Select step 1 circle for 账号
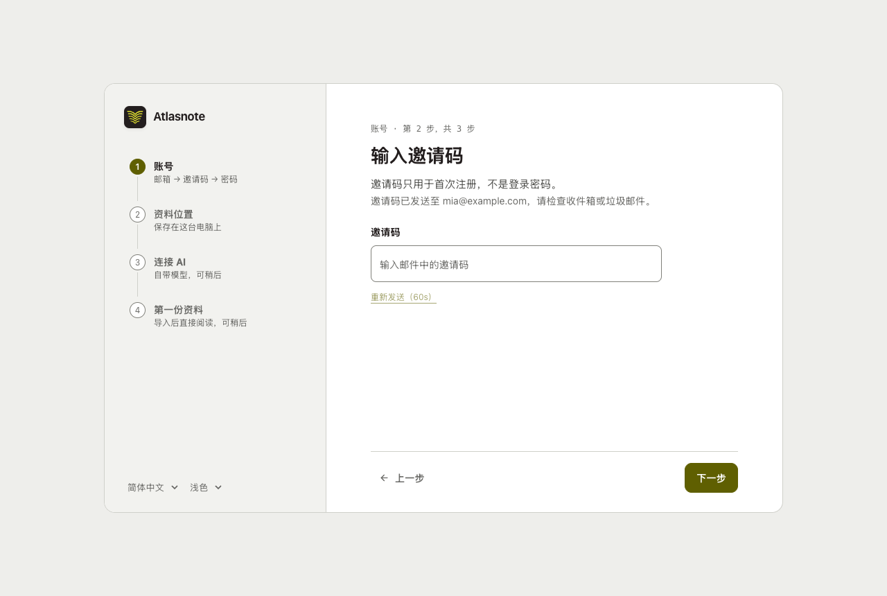This screenshot has width=887, height=596. pyautogui.click(x=137, y=166)
